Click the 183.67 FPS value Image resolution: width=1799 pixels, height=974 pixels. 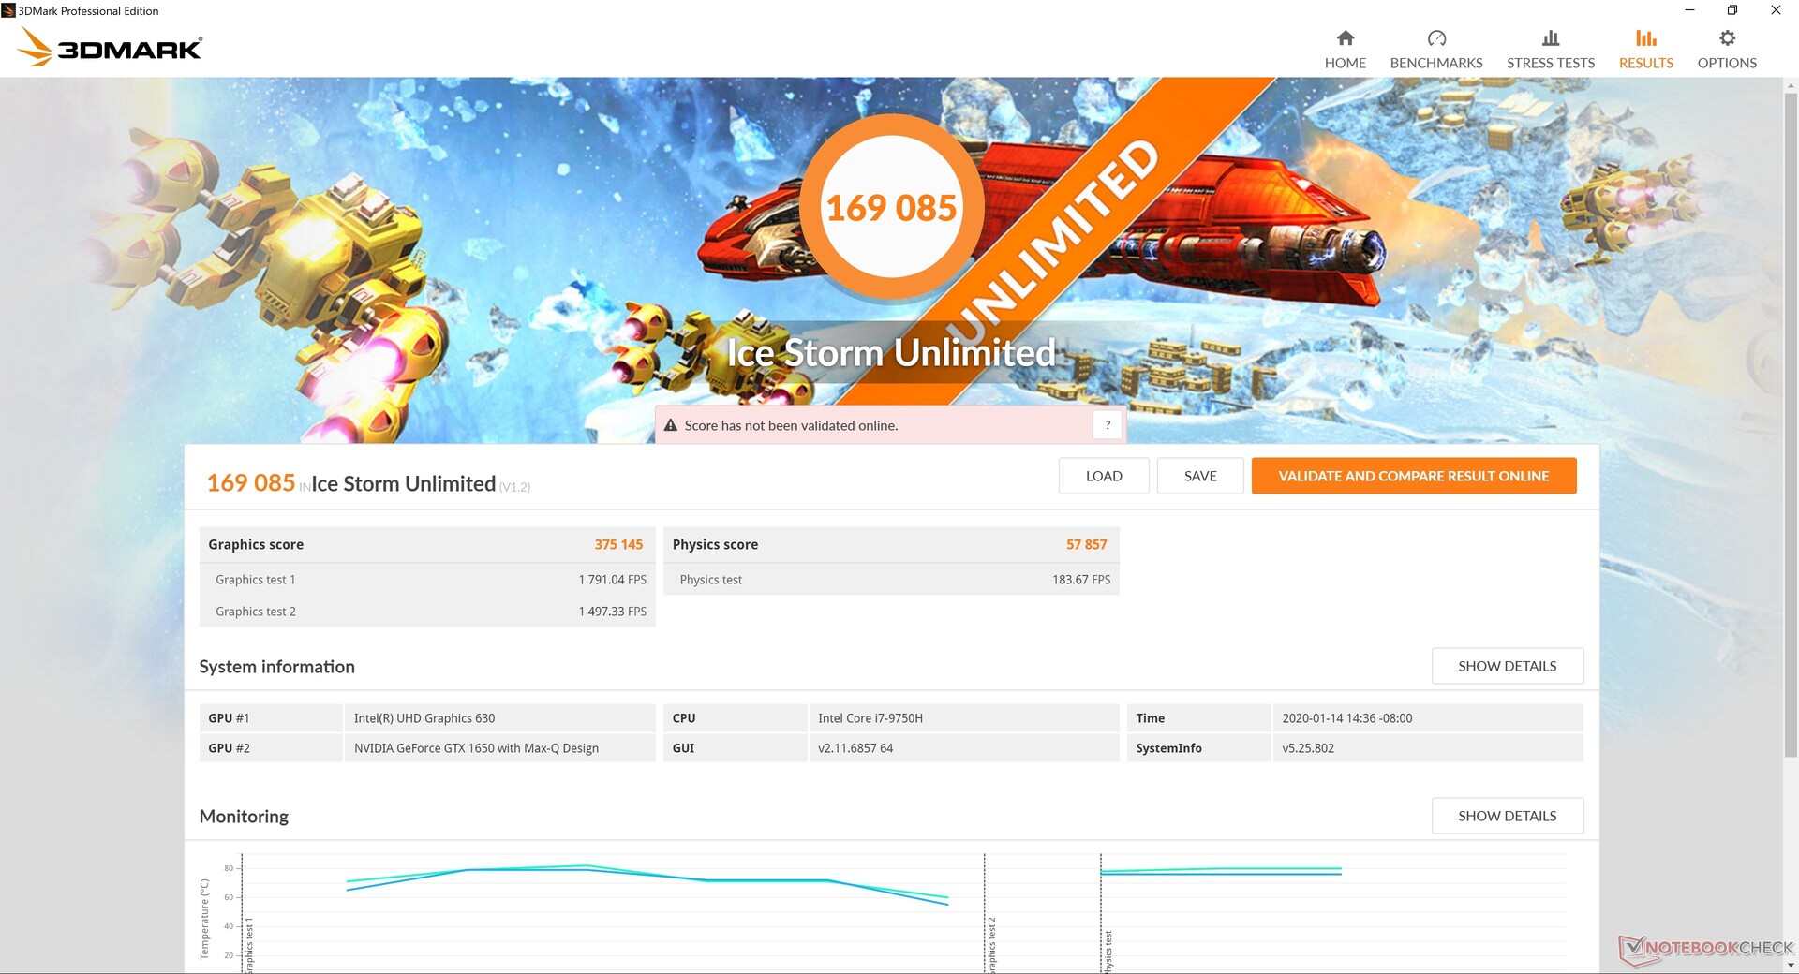(1081, 580)
